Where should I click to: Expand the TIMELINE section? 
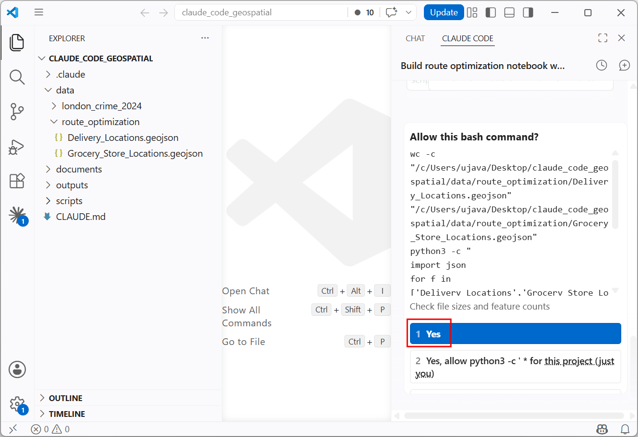coord(67,414)
